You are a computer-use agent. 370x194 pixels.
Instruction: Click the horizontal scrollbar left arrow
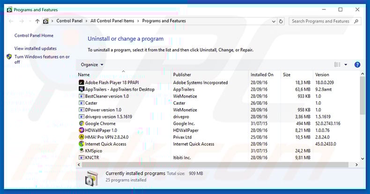[x=79, y=164]
